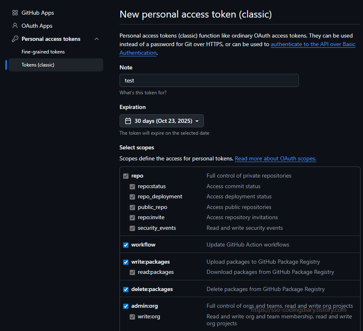Click 'Download packages from GitHub Package Registry' text

pyautogui.click(x=270, y=272)
